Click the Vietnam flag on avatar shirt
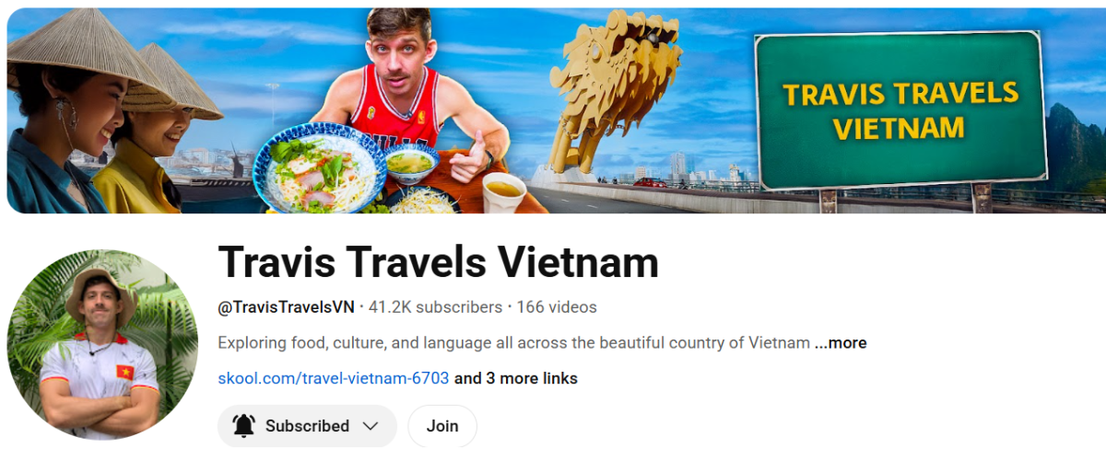 [124, 372]
